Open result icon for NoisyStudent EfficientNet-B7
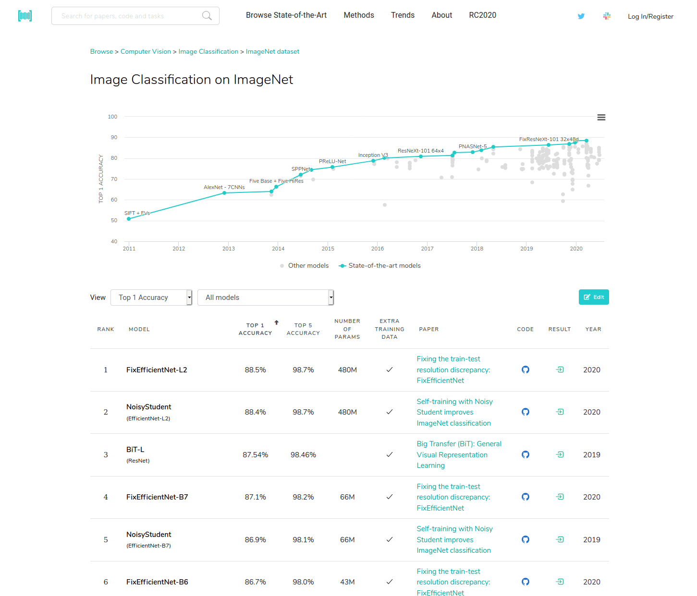Image resolution: width=697 pixels, height=596 pixels. [x=560, y=539]
